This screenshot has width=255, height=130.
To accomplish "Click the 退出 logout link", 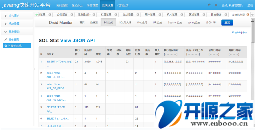I will click(250, 5).
